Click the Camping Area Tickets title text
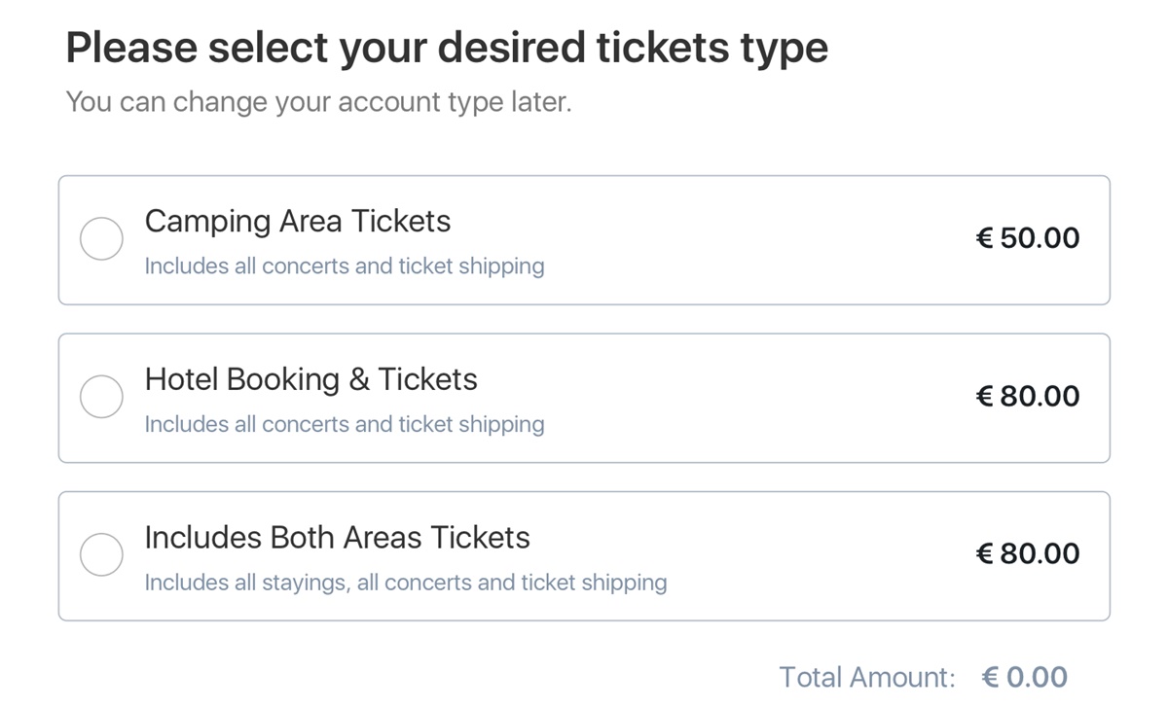This screenshot has height=708, width=1168. click(x=298, y=222)
